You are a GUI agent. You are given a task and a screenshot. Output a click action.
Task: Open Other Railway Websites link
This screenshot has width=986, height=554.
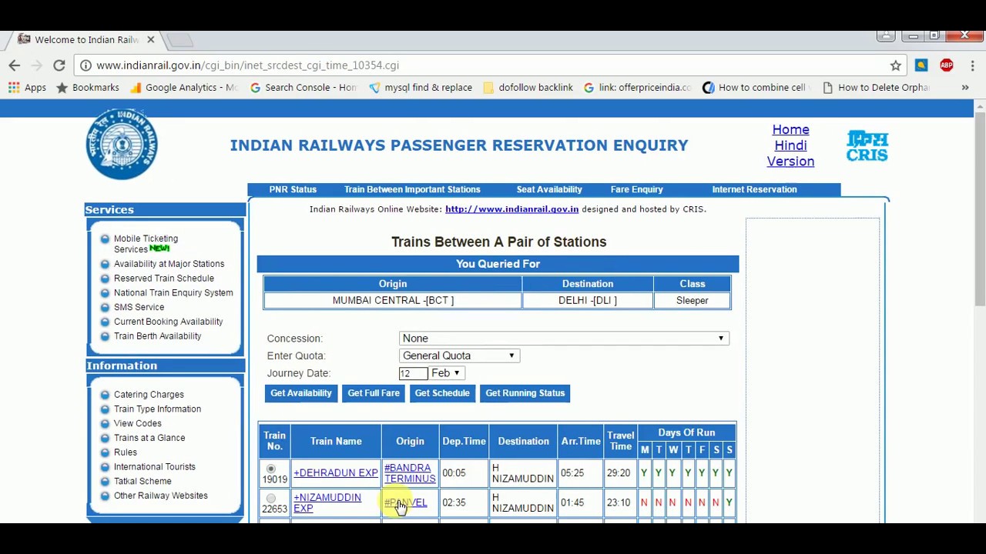[x=161, y=496]
